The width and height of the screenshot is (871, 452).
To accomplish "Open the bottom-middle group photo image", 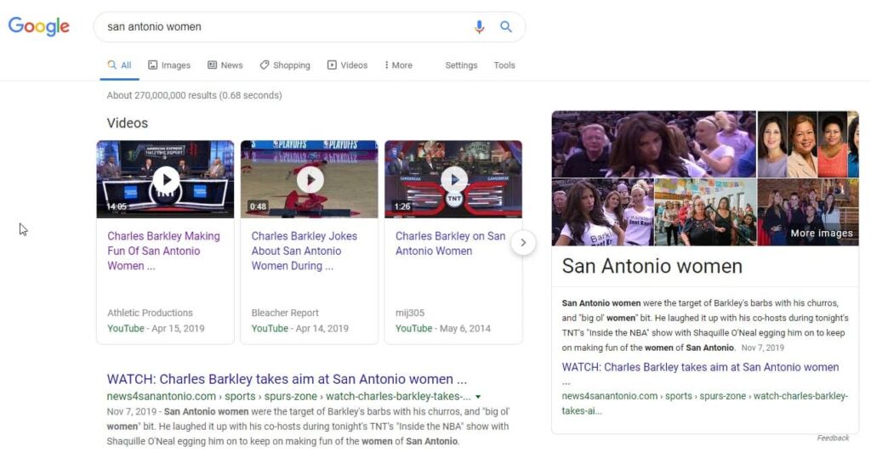I will click(x=705, y=212).
